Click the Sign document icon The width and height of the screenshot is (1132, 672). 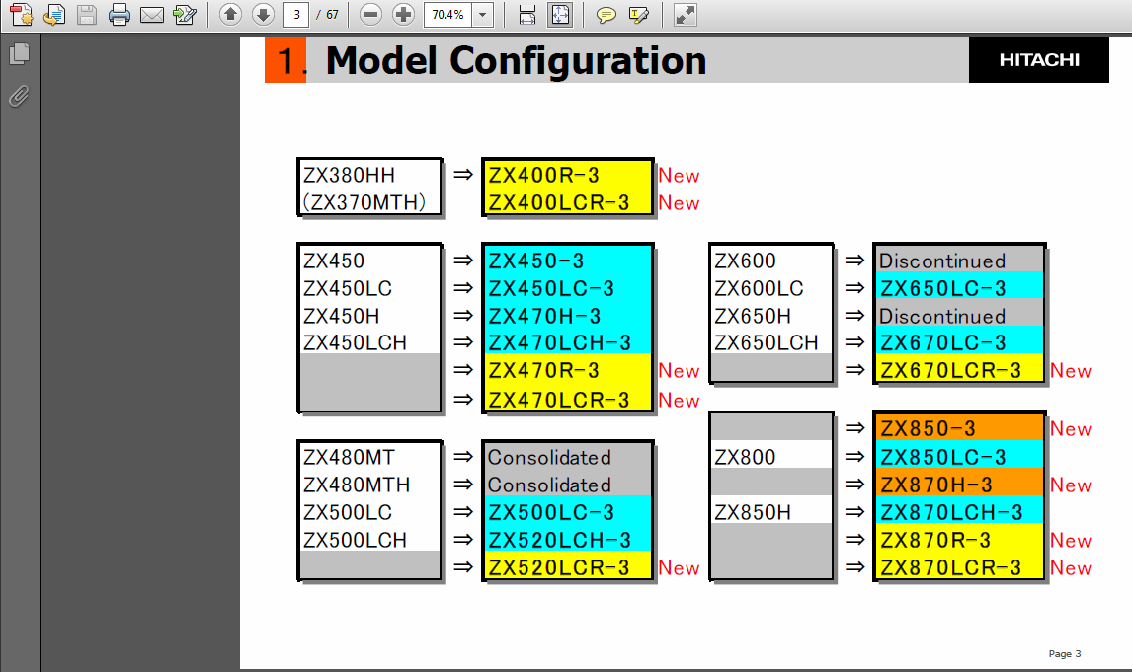click(x=185, y=15)
